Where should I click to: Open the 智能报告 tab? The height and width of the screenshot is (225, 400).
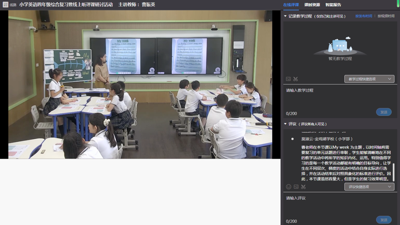click(333, 5)
